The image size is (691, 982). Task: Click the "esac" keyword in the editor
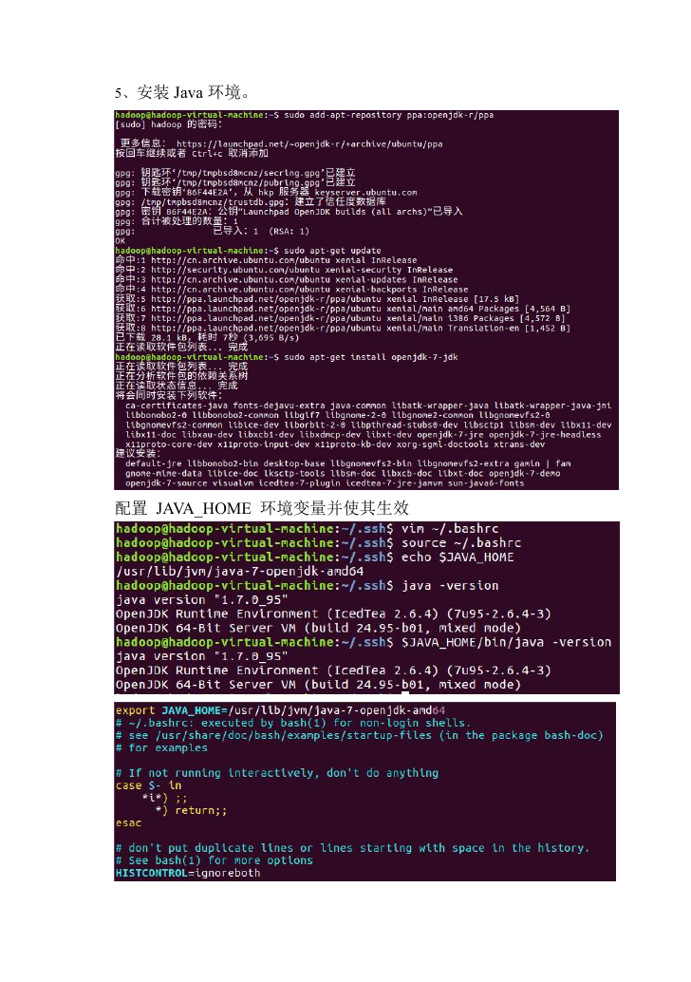click(x=128, y=823)
